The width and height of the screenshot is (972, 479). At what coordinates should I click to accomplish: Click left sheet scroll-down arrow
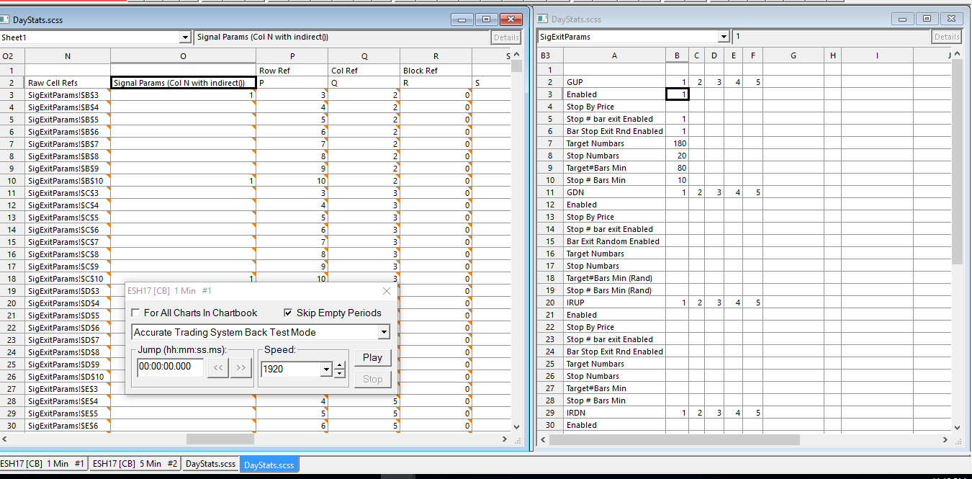(x=516, y=426)
